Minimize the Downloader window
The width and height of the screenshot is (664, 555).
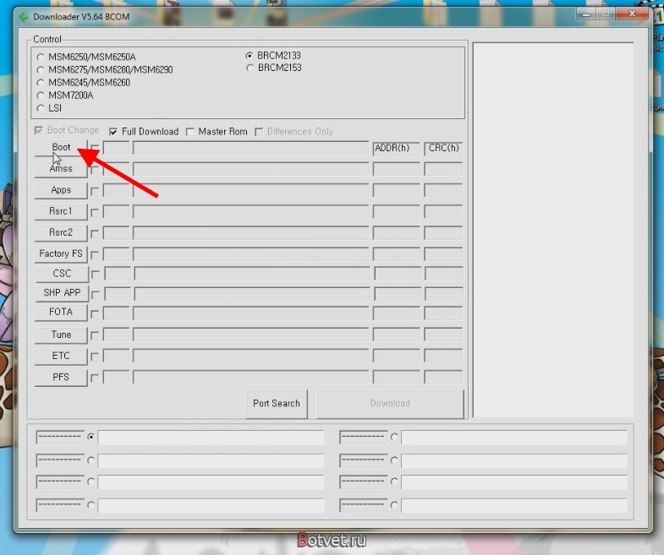pos(586,14)
